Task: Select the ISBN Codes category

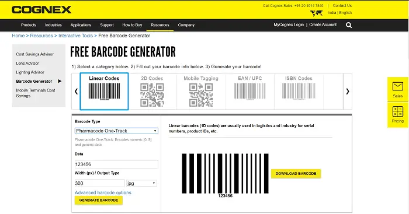Action: pos(299,91)
